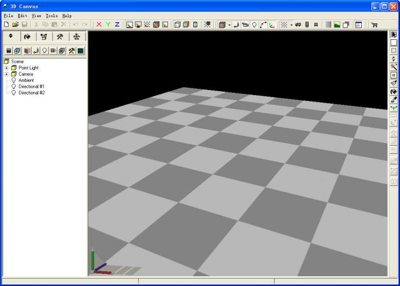Click the axes frame icon next to curve tool

coord(272,24)
